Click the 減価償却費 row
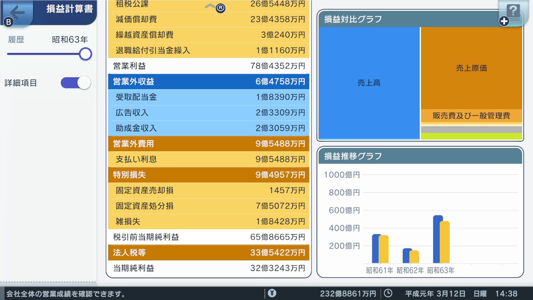533x300 pixels. pos(209,19)
